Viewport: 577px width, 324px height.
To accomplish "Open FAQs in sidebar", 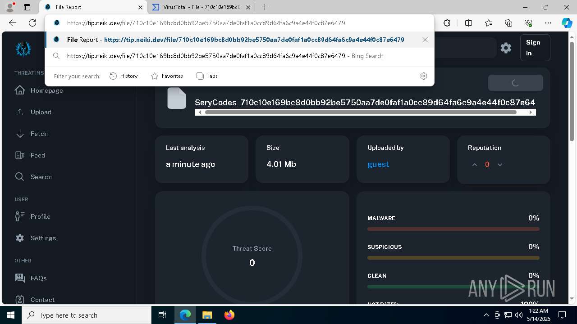I will (x=31, y=278).
